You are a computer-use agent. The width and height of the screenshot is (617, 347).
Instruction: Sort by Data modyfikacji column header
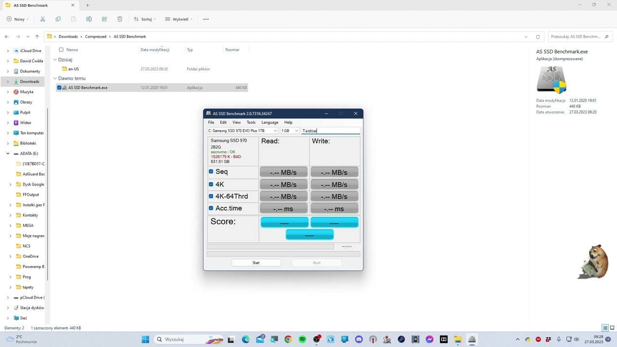pyautogui.click(x=155, y=50)
